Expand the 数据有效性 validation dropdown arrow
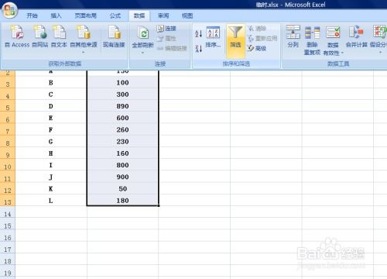Screen dimensions: 387x279 (342, 53)
